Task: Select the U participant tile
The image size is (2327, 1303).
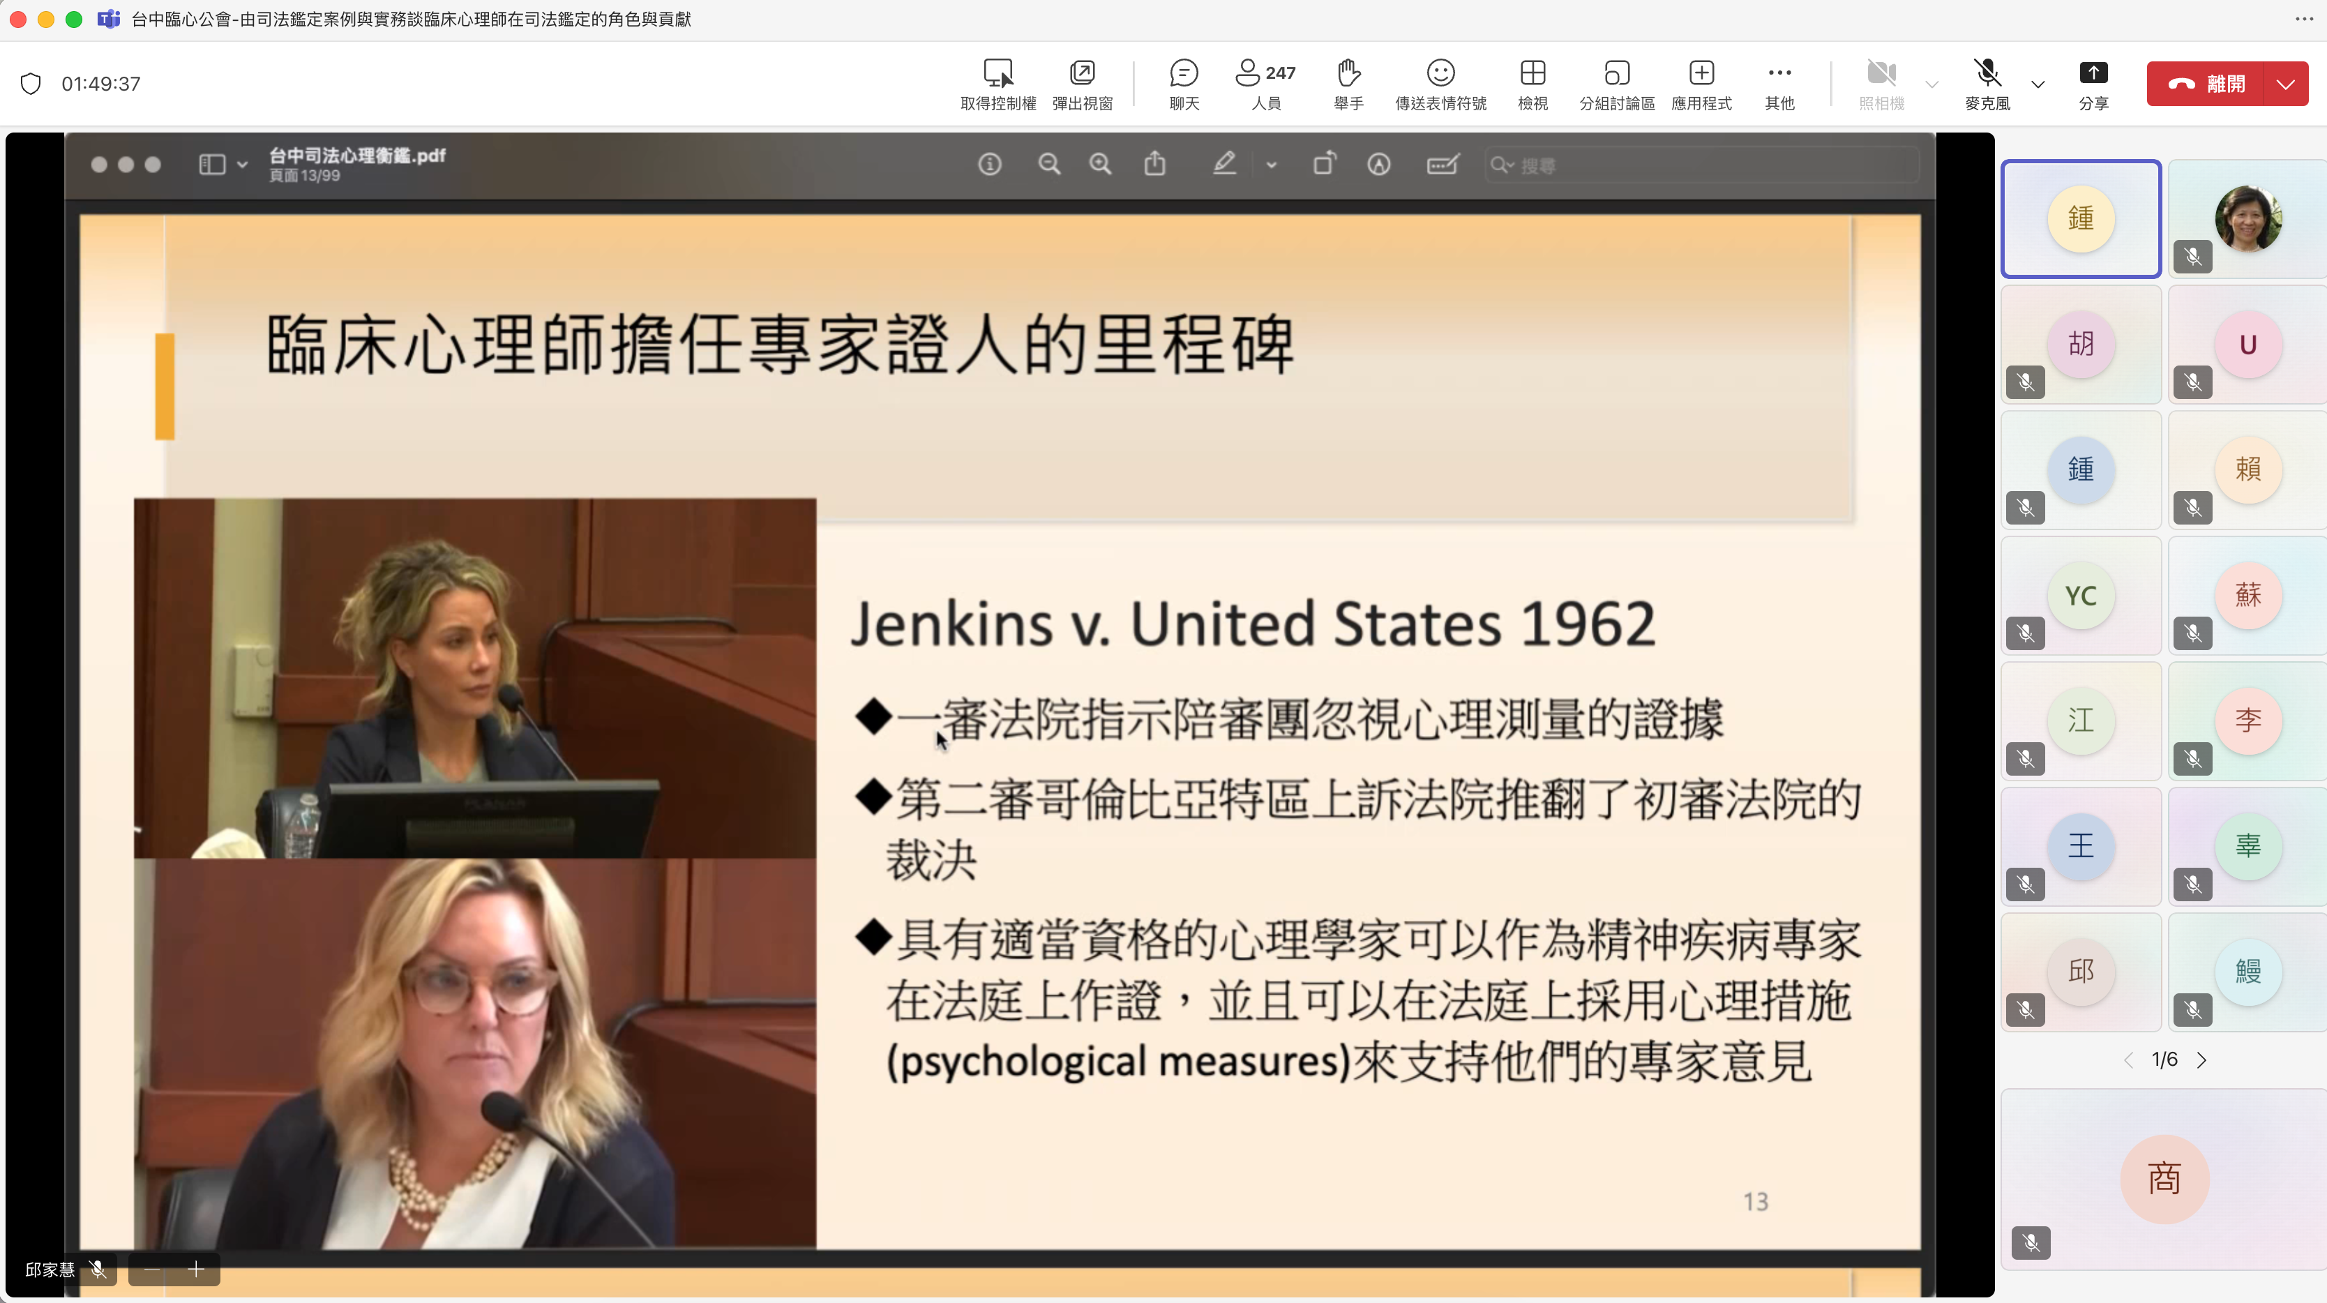Action: pos(2247,345)
